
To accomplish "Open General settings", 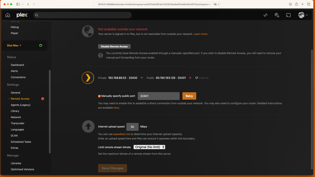I will 15,93.
